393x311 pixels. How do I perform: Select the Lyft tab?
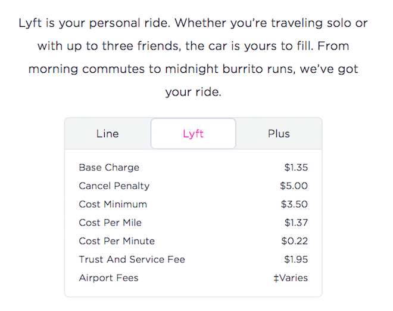pyautogui.click(x=193, y=134)
